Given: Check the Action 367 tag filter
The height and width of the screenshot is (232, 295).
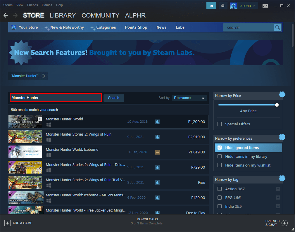Looking at the screenshot, I should (219, 189).
